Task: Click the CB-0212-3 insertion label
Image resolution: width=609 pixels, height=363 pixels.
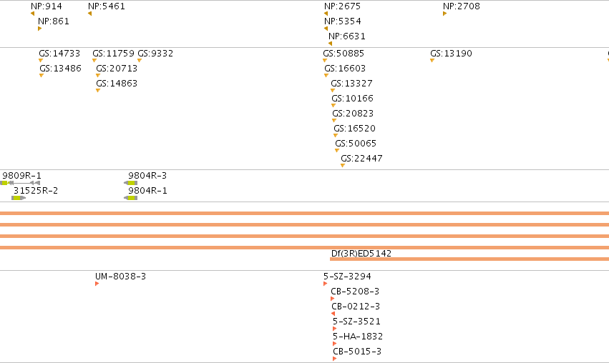Action: click(x=356, y=307)
